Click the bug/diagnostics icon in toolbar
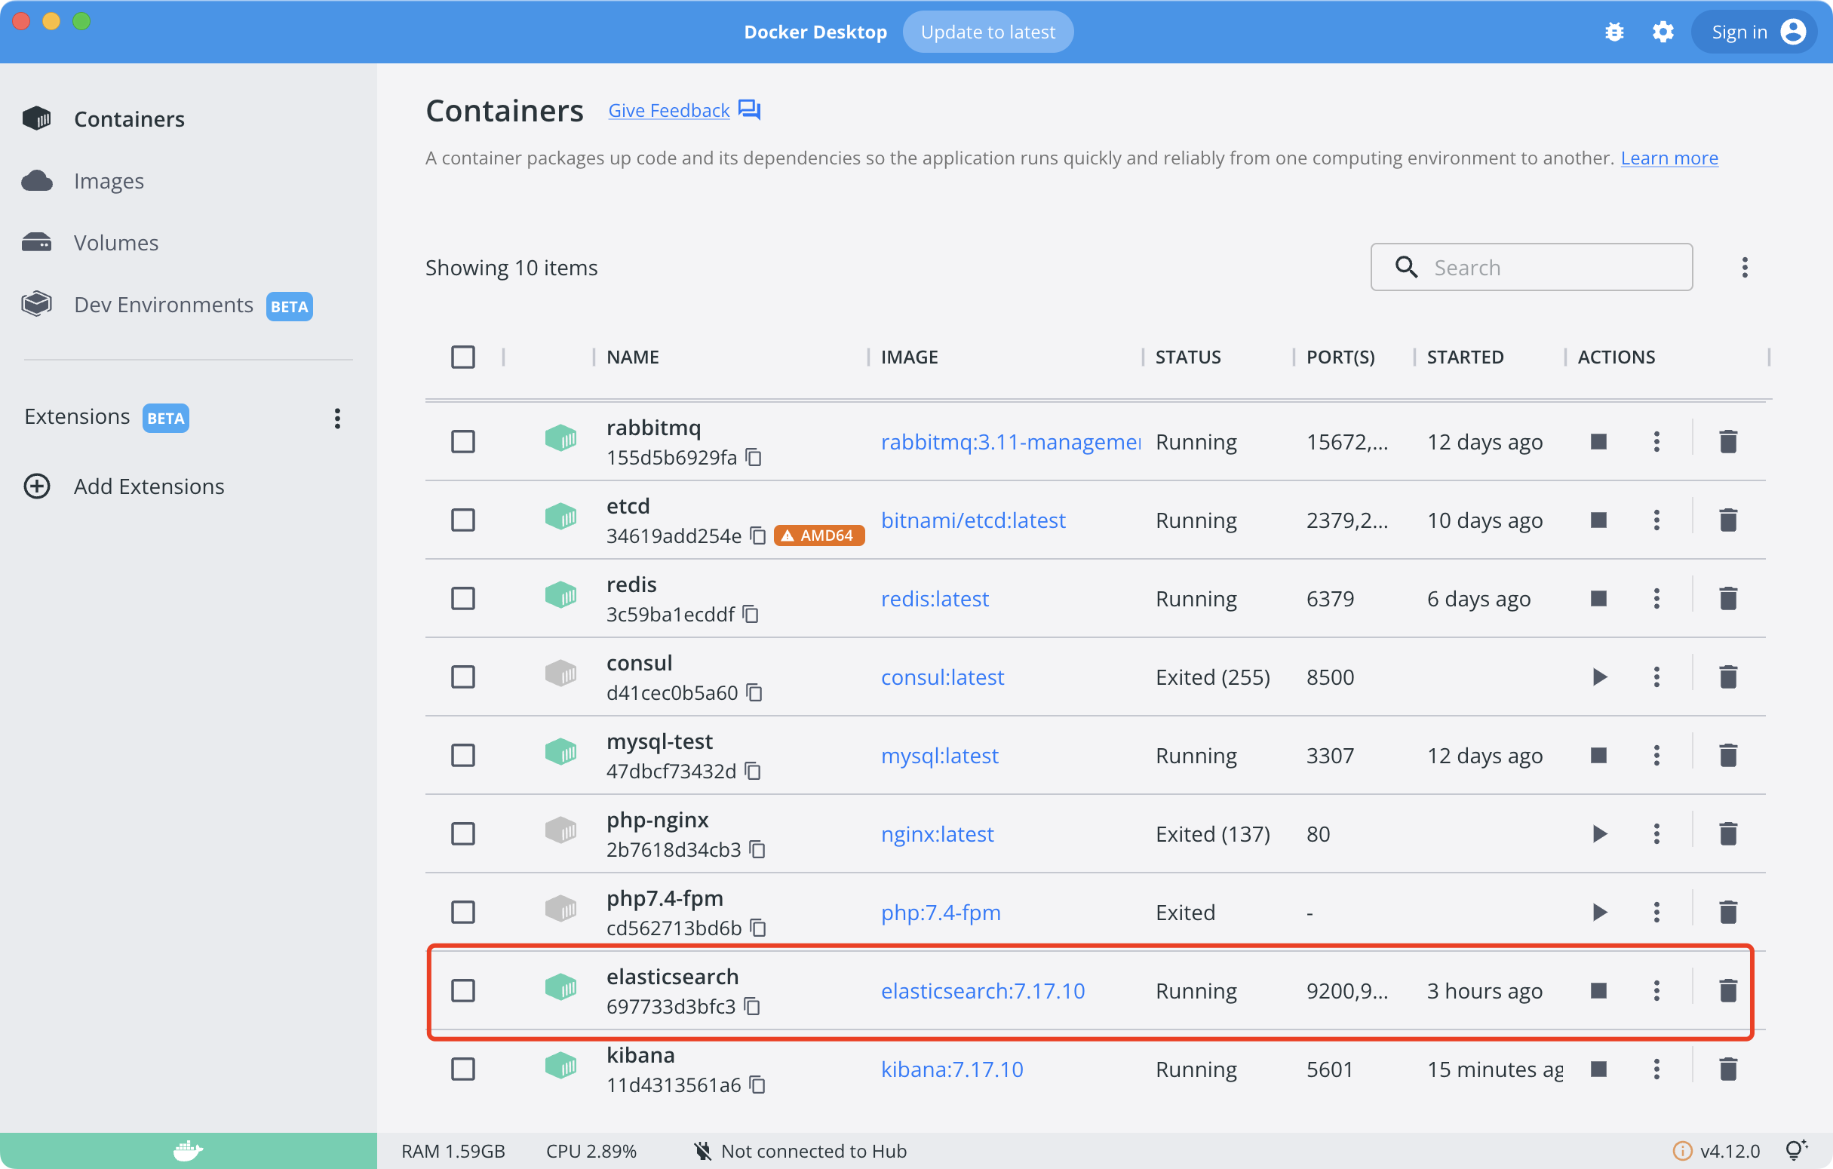The width and height of the screenshot is (1833, 1169). (x=1613, y=32)
